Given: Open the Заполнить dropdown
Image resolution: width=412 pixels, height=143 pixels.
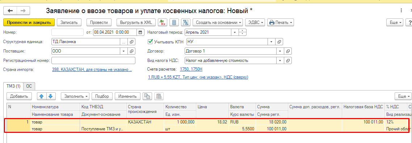Looking at the screenshot, I should tap(75, 96).
